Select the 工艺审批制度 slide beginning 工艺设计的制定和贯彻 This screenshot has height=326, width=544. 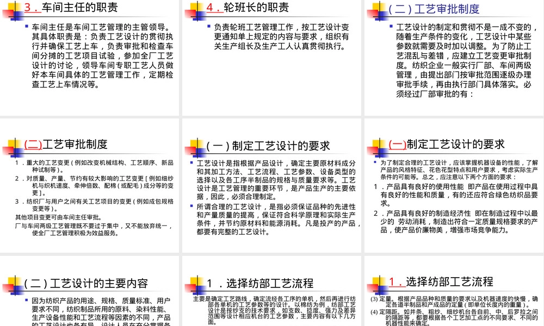point(454,57)
